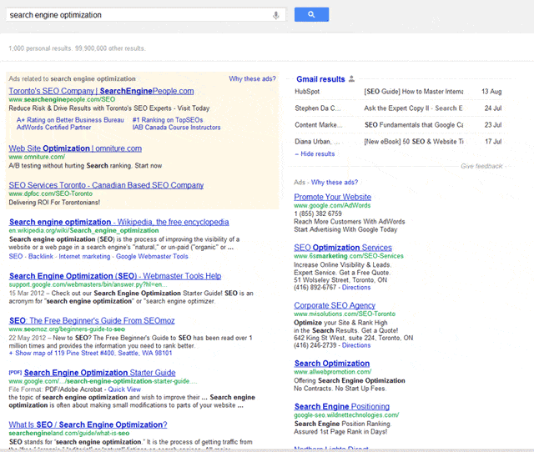Click #1 Ranking on TopSEOs link

point(168,120)
